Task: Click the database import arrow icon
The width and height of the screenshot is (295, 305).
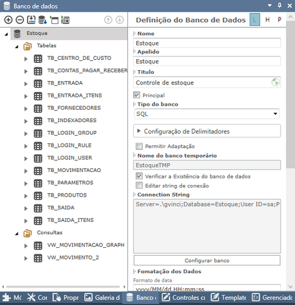Action: click(42, 20)
